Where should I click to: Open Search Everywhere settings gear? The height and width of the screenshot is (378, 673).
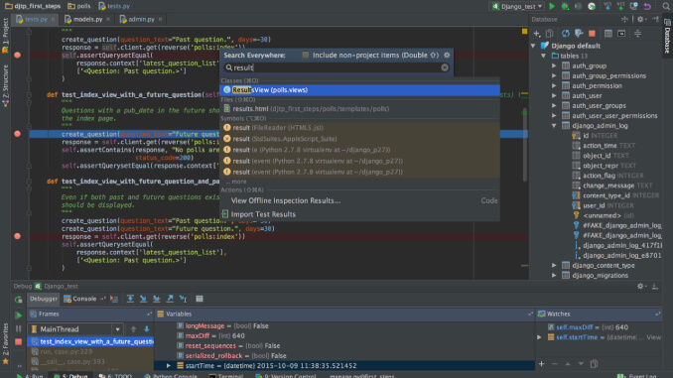[447, 55]
